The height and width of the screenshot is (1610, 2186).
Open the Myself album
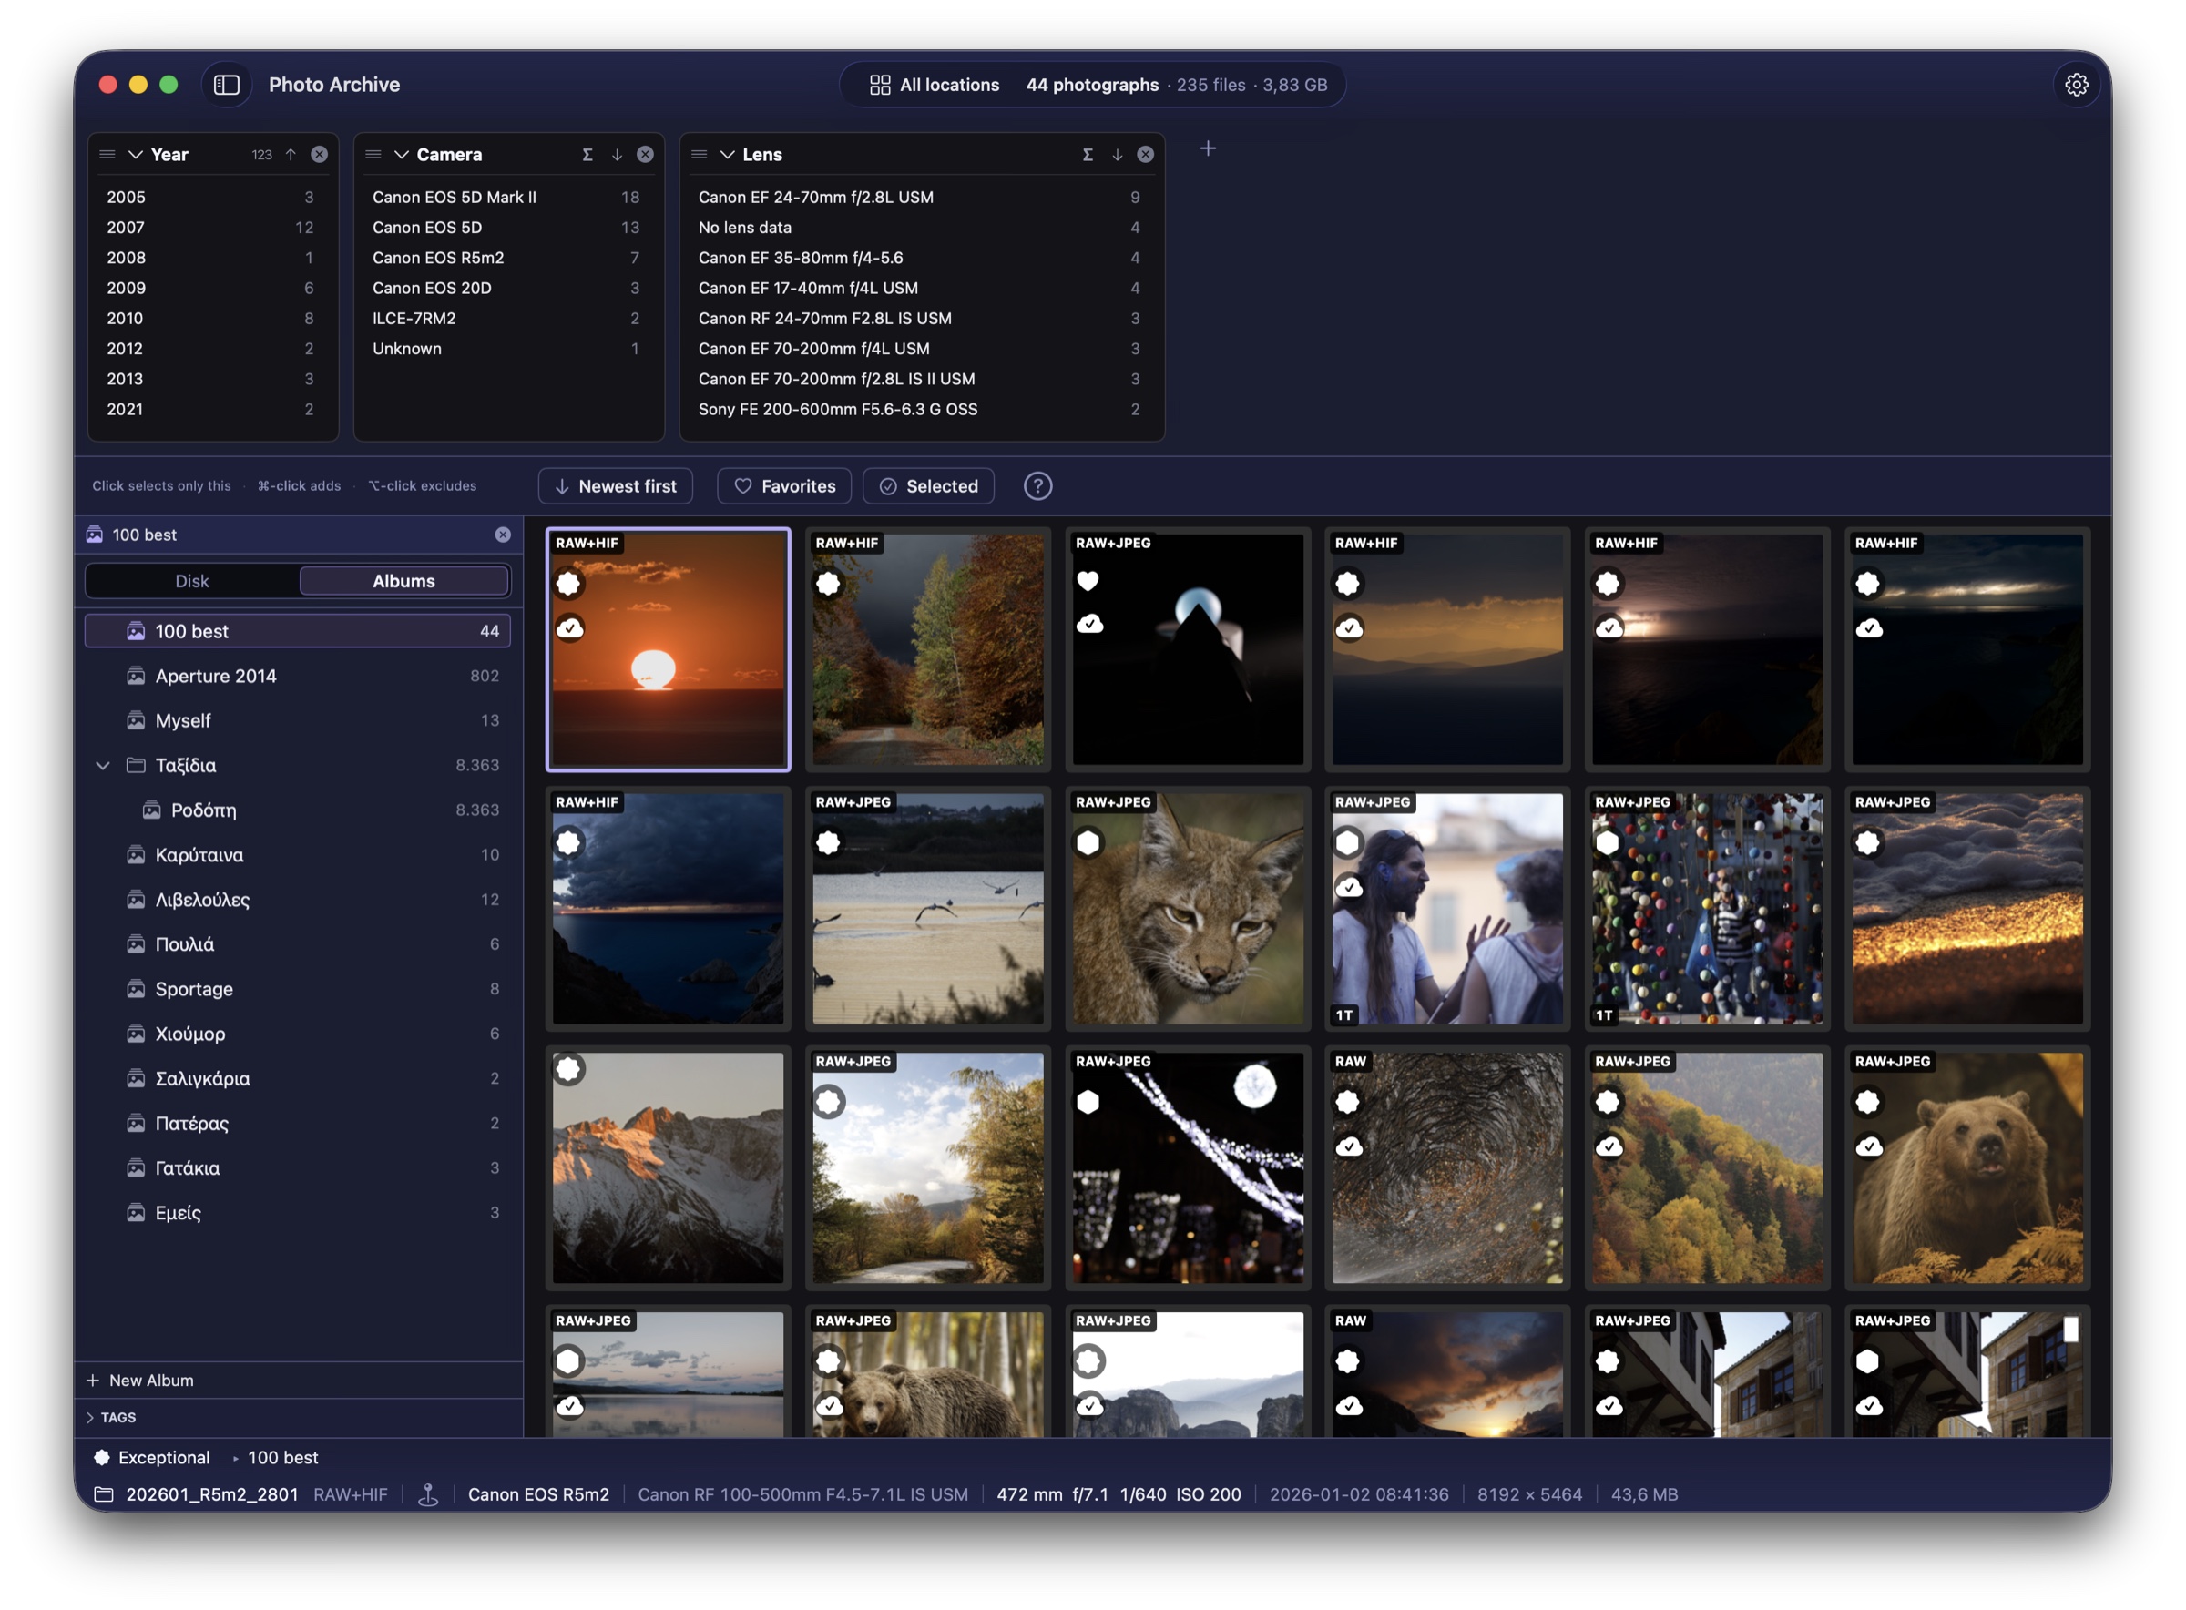[297, 720]
